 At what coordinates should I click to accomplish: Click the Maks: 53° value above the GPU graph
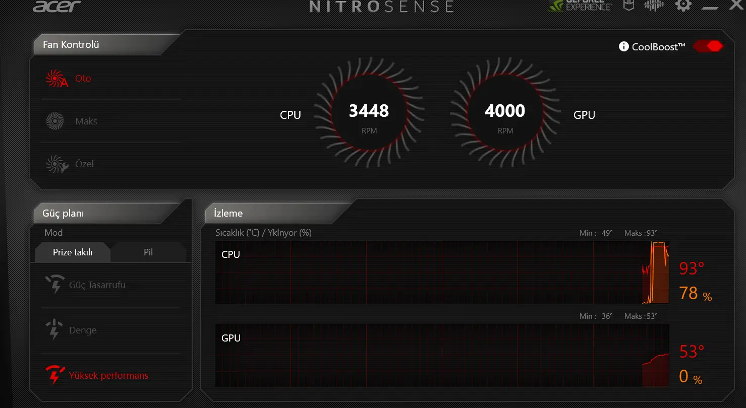[641, 316]
